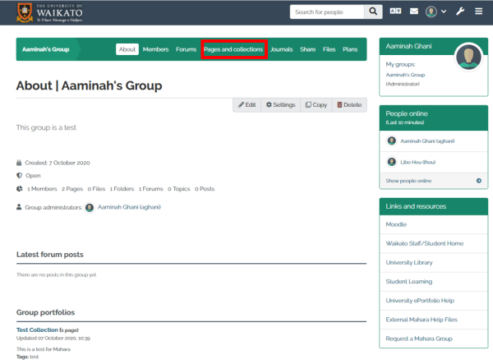Viewport: 493px width, 364px height.
Task: Open the Test Collection portfolio link
Action: pos(37,329)
